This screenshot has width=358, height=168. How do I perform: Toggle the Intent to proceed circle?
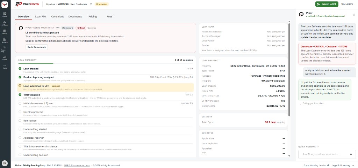click(20, 112)
